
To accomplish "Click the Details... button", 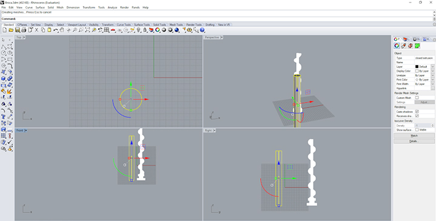I will click(x=414, y=141).
